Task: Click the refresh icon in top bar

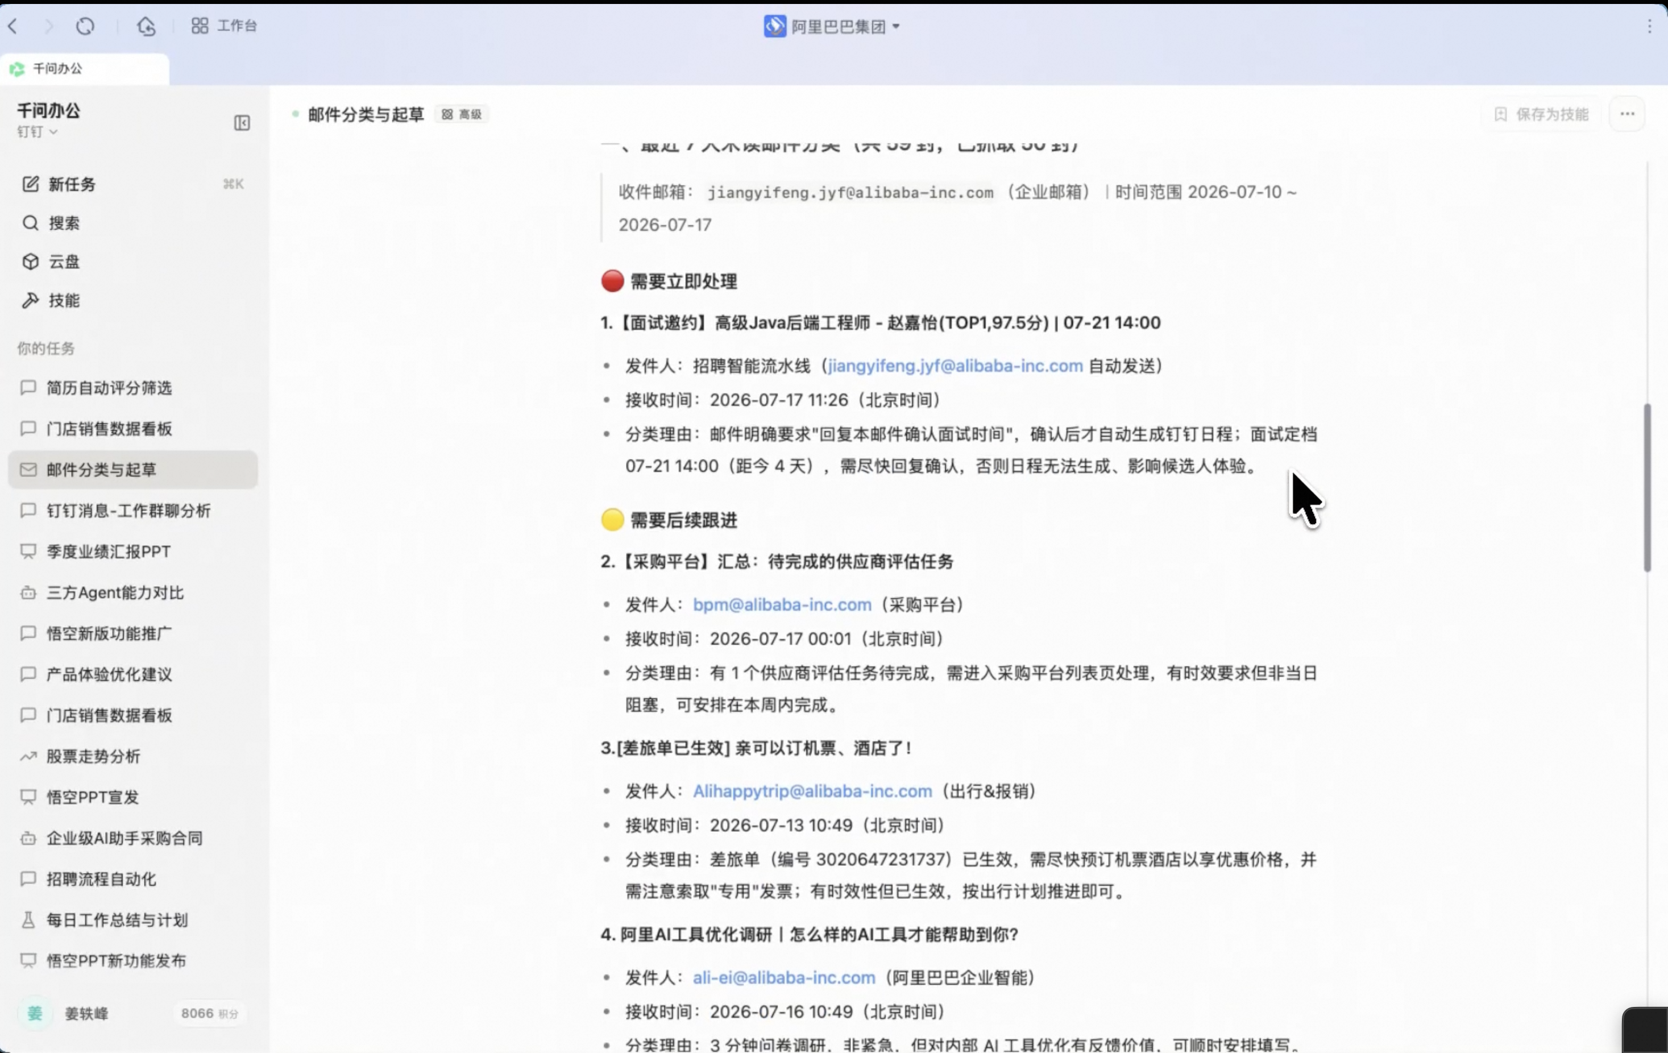Action: click(x=85, y=26)
